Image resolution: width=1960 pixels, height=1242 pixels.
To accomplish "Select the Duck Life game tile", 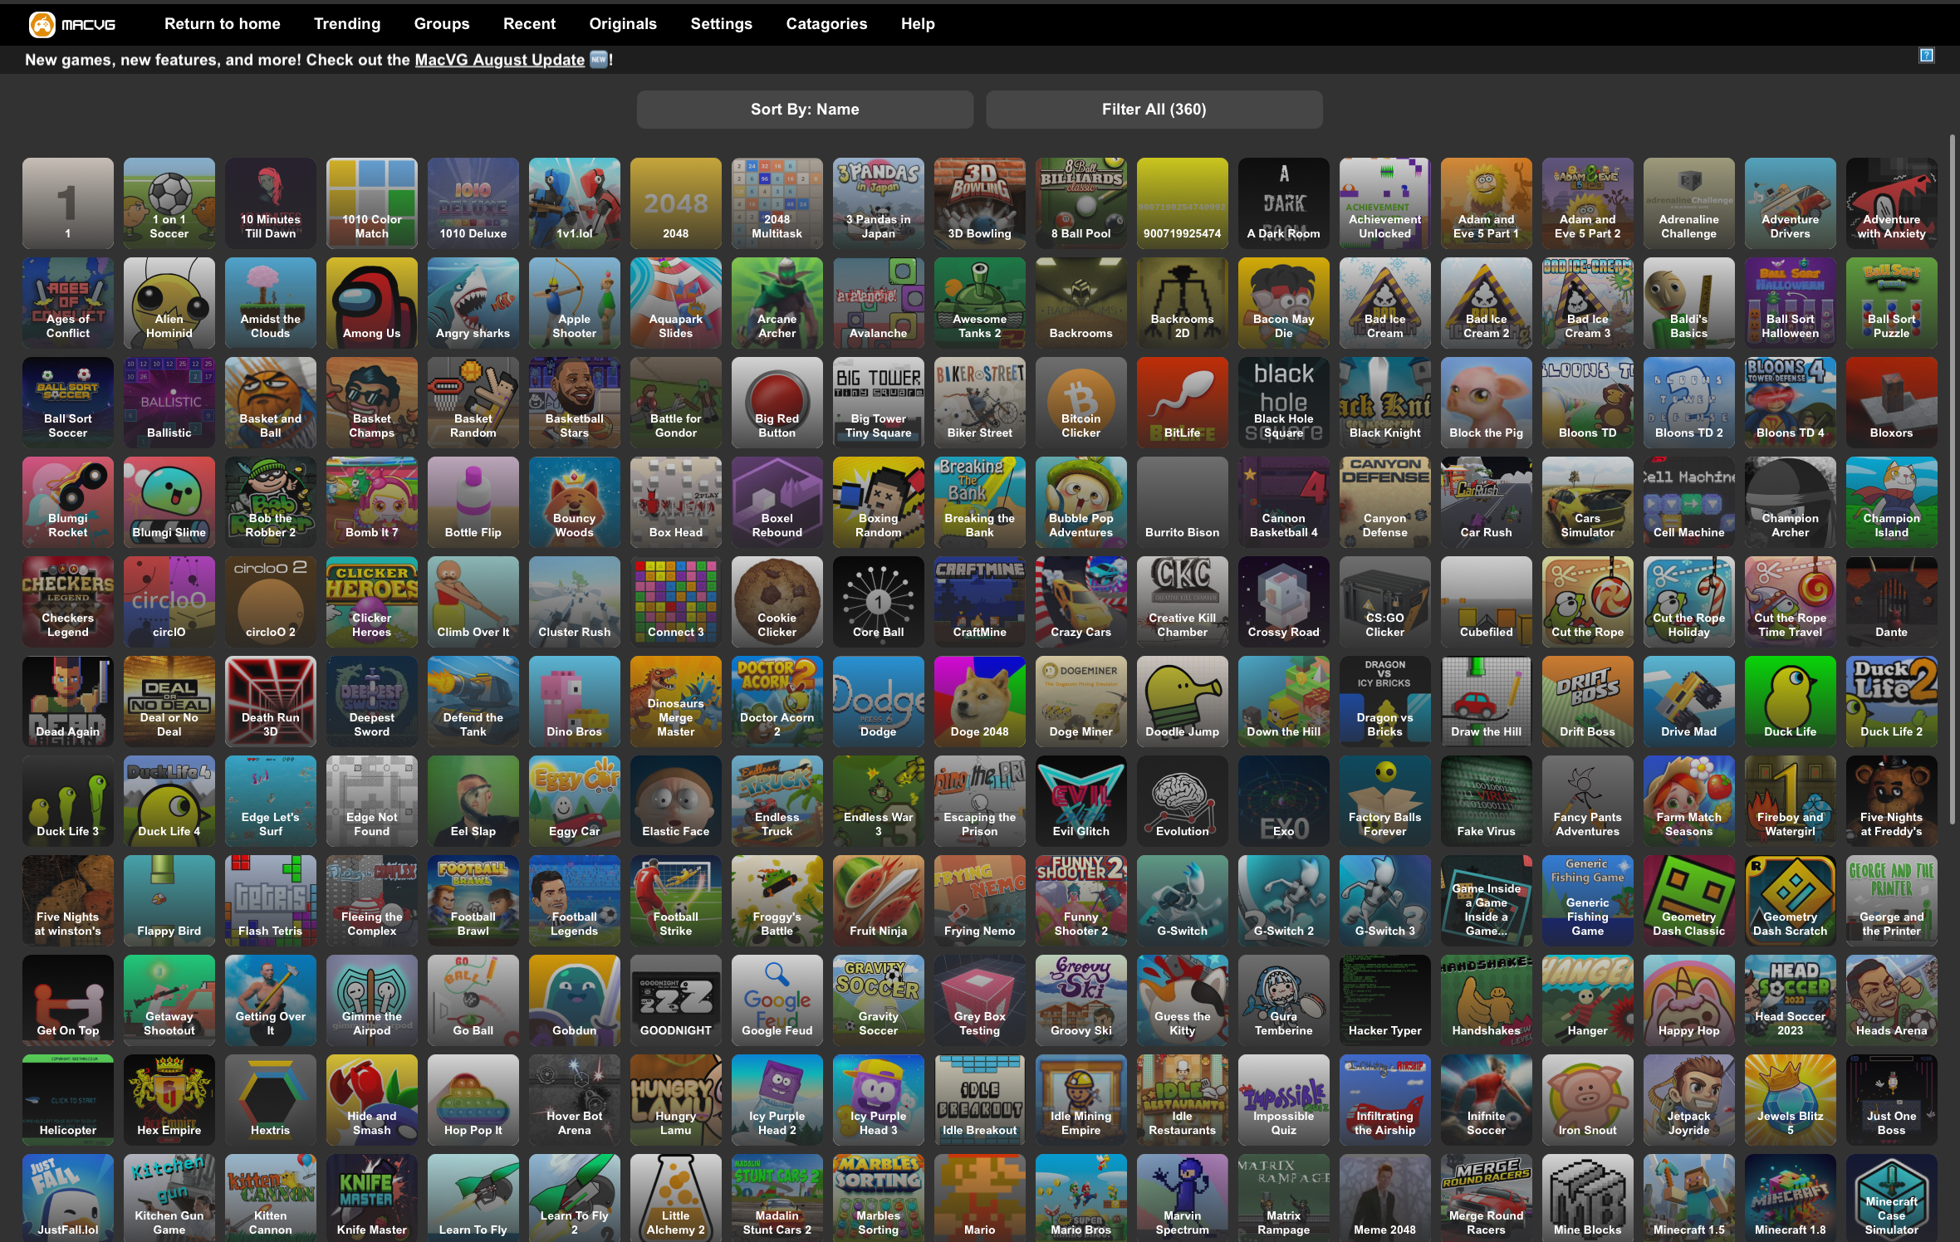I will pyautogui.click(x=1791, y=702).
